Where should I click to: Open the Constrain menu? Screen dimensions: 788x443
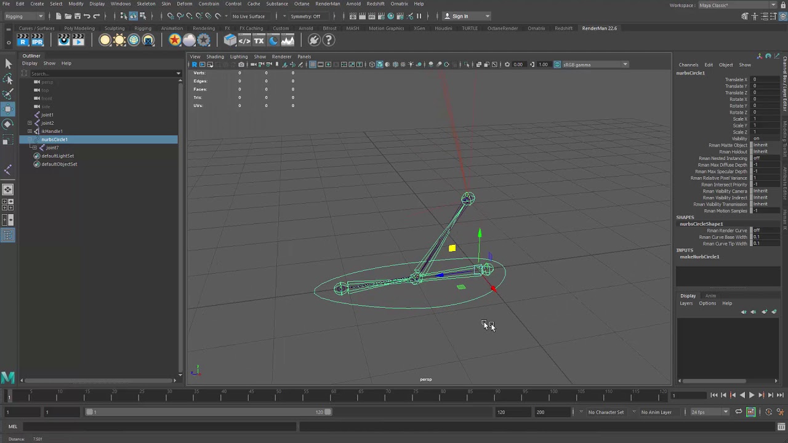(x=209, y=4)
